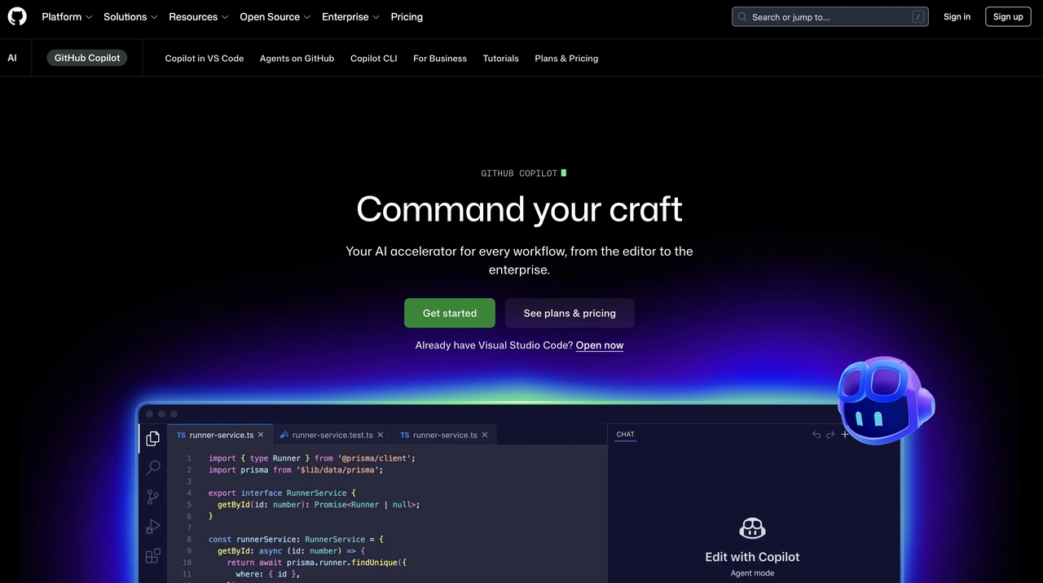
Task: Expand the Resources menu
Action: [199, 16]
